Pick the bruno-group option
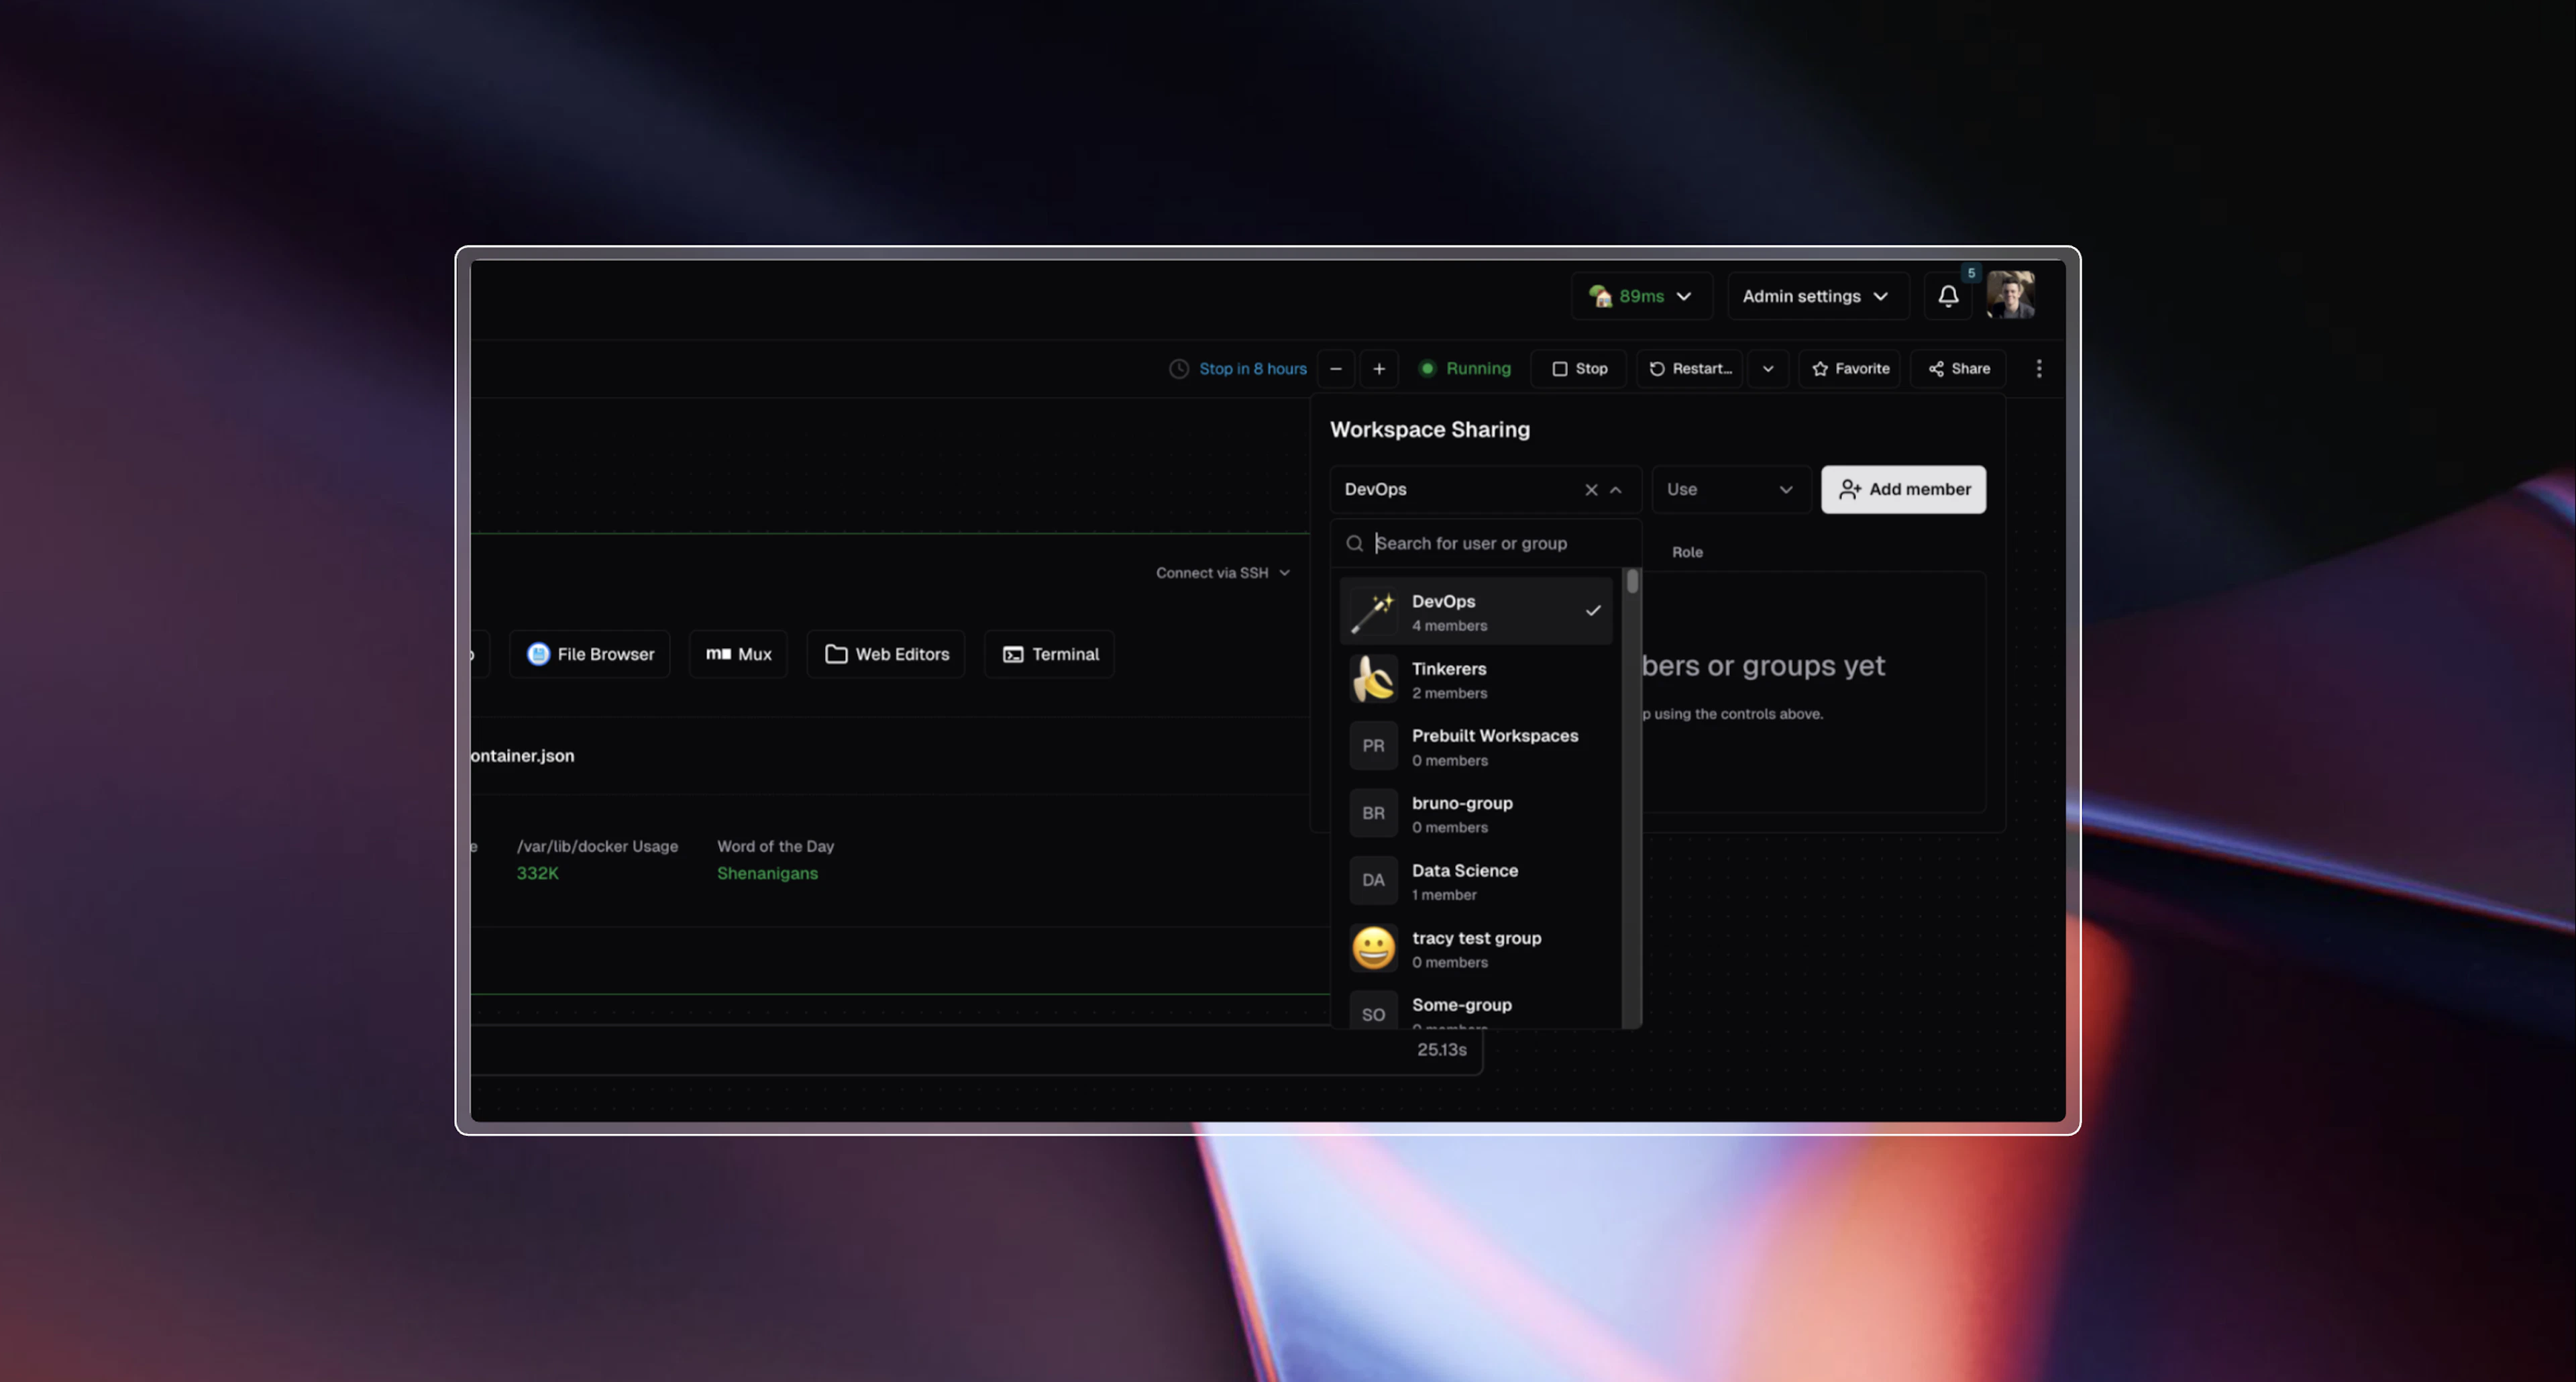The image size is (2576, 1382). pyautogui.click(x=1476, y=813)
